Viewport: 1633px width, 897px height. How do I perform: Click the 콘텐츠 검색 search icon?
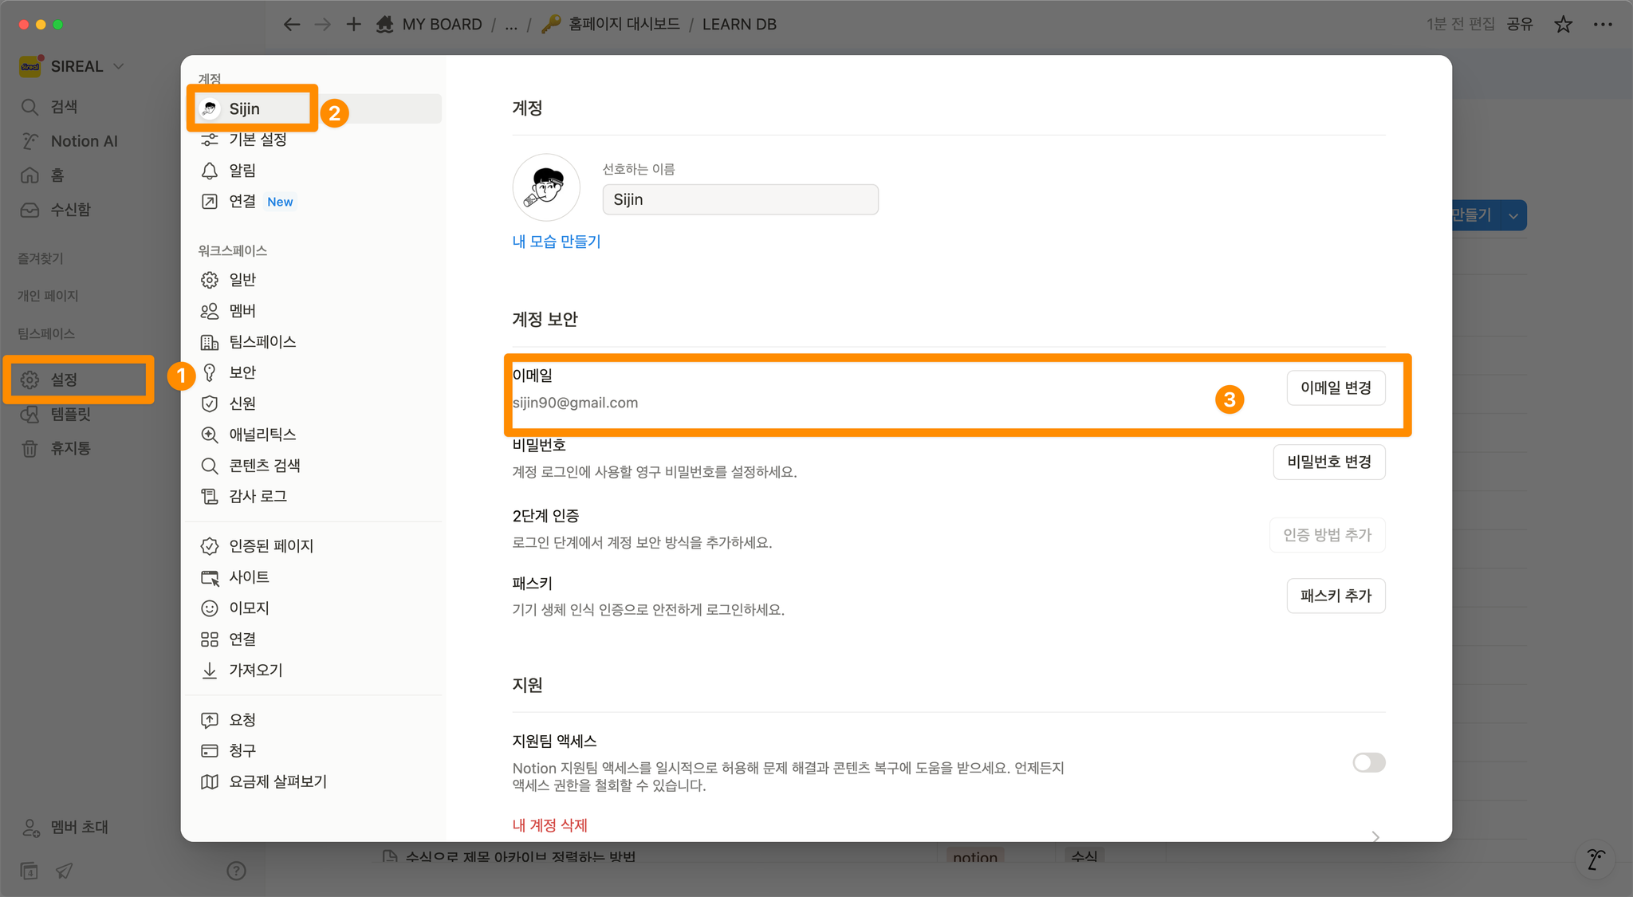[x=209, y=466]
